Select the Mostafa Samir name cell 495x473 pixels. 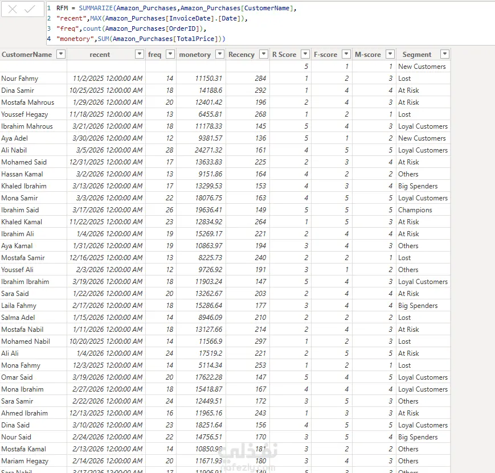(34, 258)
